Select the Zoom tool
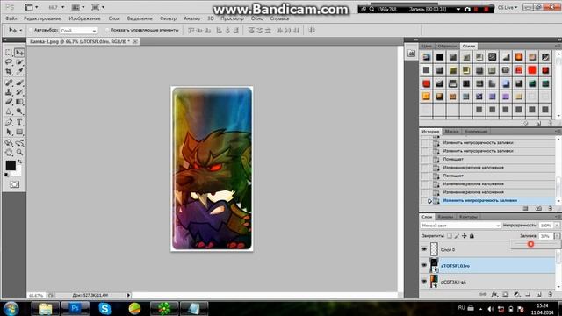This screenshot has height=316, width=562. pyautogui.click(x=19, y=153)
